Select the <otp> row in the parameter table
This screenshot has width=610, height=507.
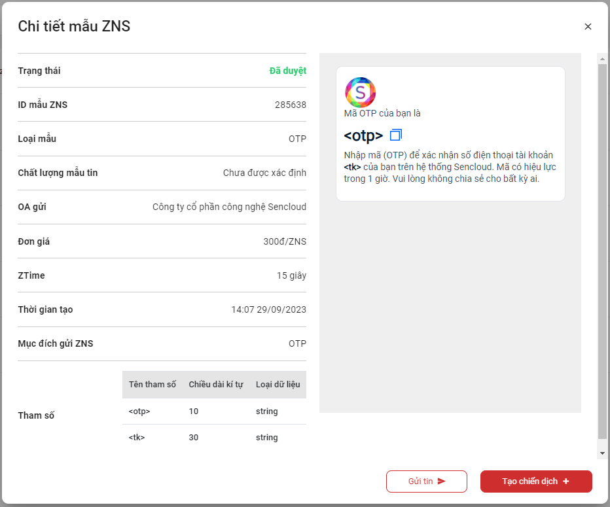pyautogui.click(x=214, y=411)
